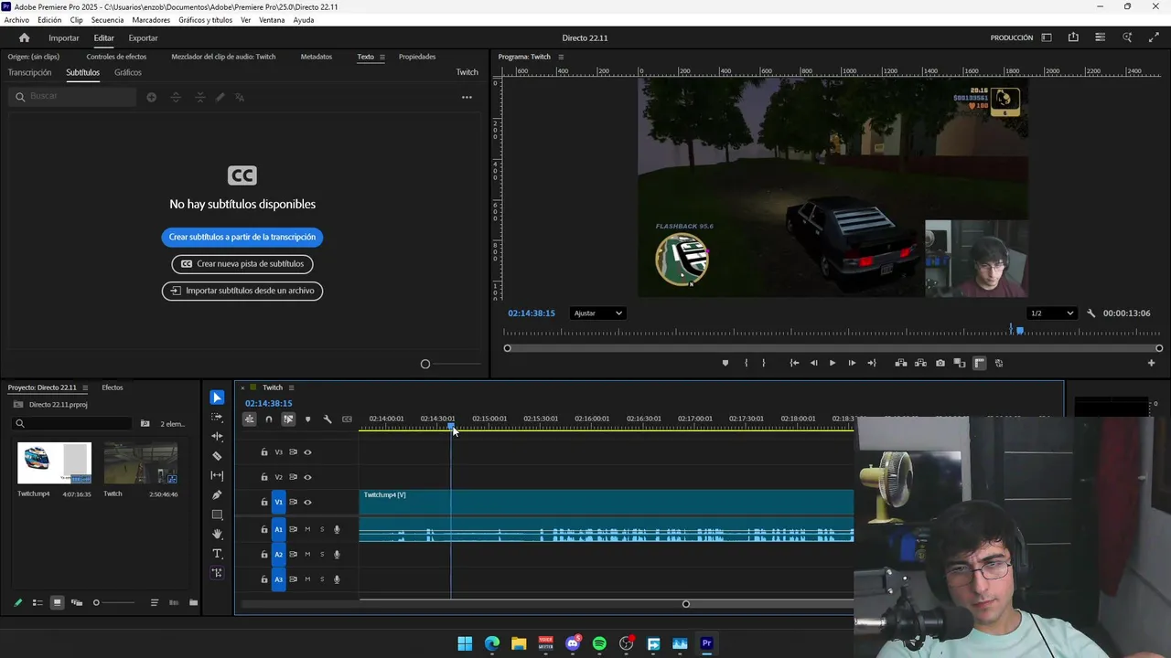
Task: Click the Exportar workspace button
Action: pyautogui.click(x=143, y=38)
